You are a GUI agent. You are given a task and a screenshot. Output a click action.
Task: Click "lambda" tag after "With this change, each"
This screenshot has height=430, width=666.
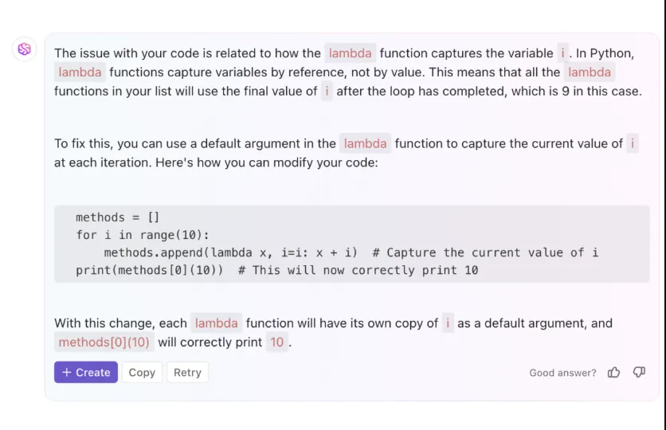[x=216, y=323]
